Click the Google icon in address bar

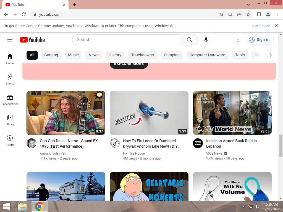(222, 14)
